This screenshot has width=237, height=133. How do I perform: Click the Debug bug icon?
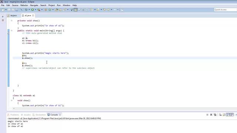point(26,10)
